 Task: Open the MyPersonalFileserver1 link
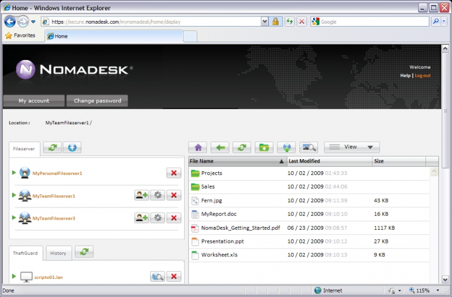tap(58, 173)
